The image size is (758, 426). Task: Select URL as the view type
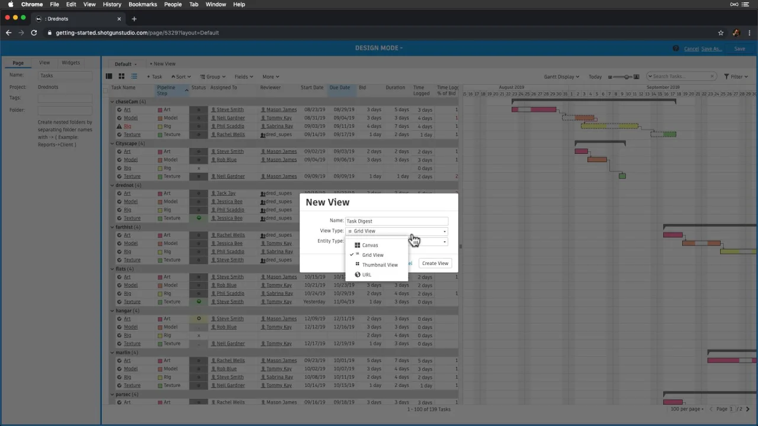(377, 275)
